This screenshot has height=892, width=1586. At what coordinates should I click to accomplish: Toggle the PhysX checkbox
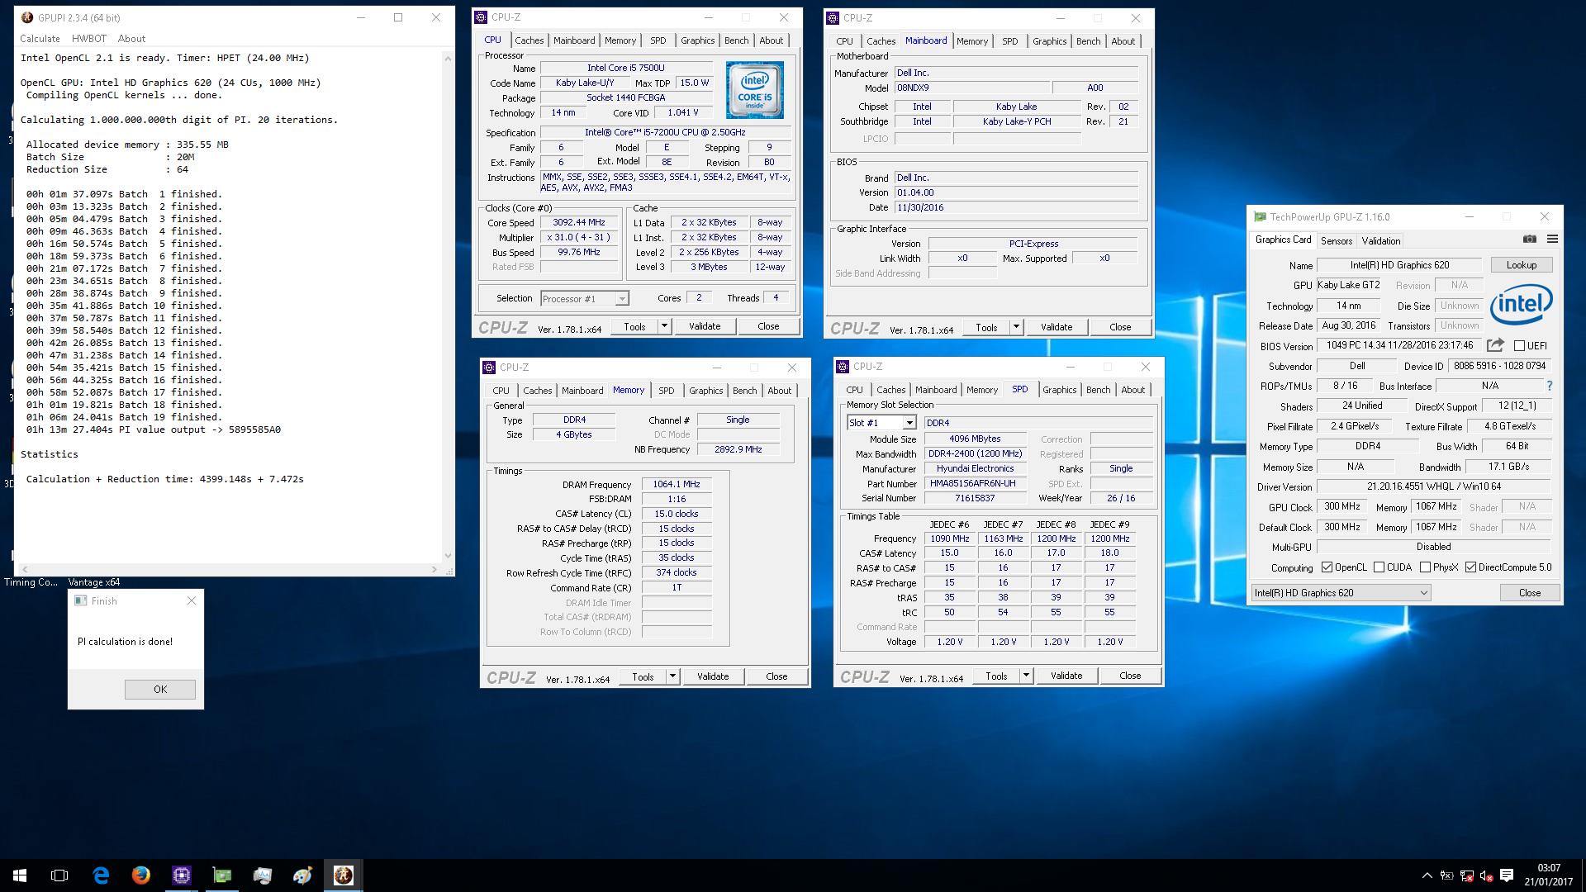click(x=1425, y=567)
